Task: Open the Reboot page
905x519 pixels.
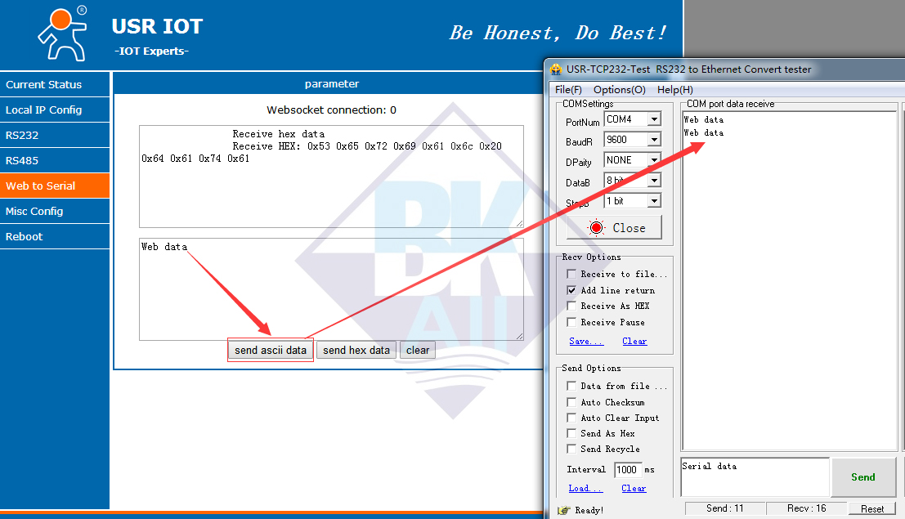Action: [55, 237]
